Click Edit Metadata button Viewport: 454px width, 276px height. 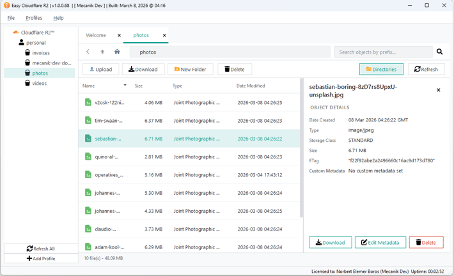[x=380, y=242]
